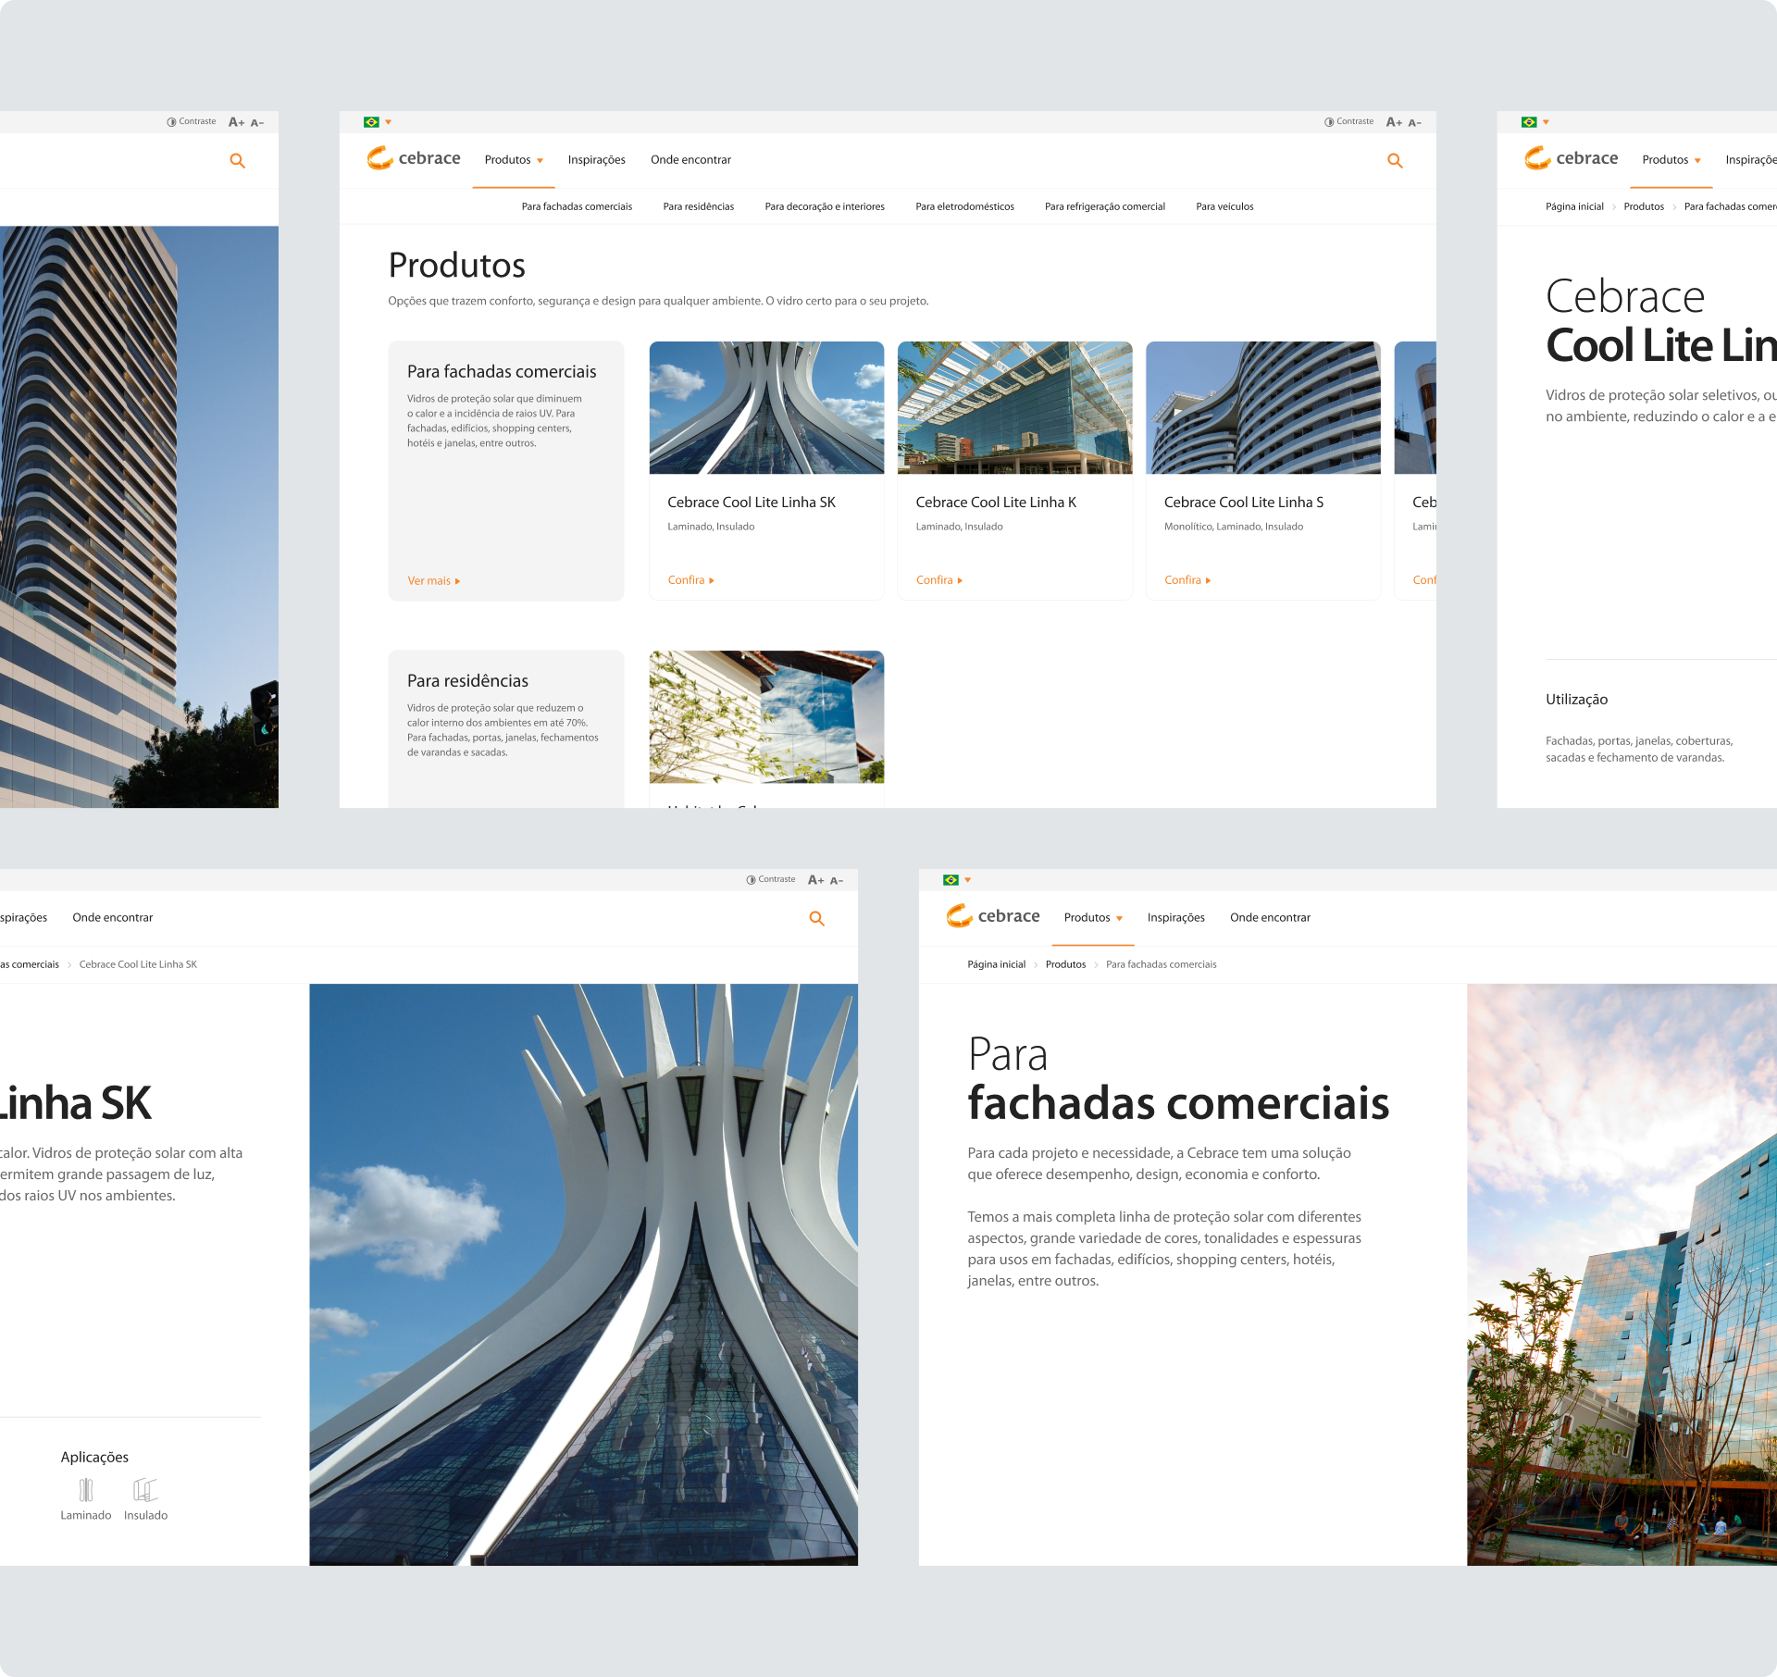The width and height of the screenshot is (1777, 1677).
Task: Click the glass building photo on the fachadas comerciais page
Action: pos(1622,1274)
